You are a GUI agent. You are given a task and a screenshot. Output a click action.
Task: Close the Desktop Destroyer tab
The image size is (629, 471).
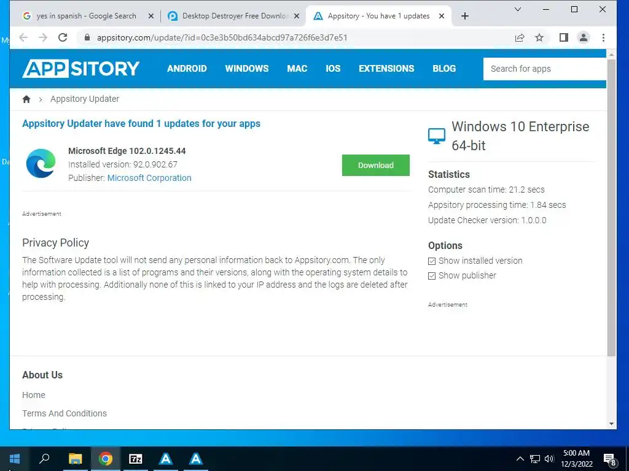coord(297,16)
